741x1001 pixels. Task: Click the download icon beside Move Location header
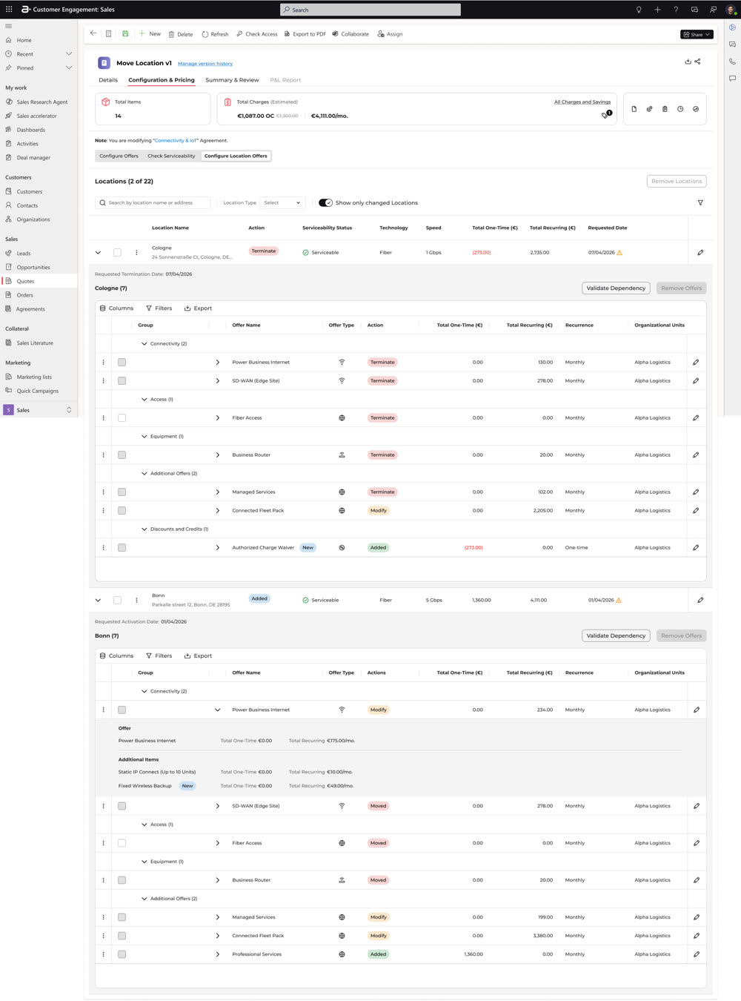coord(688,62)
